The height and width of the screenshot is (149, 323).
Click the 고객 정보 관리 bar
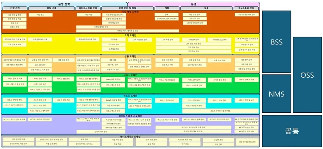(x=193, y=51)
